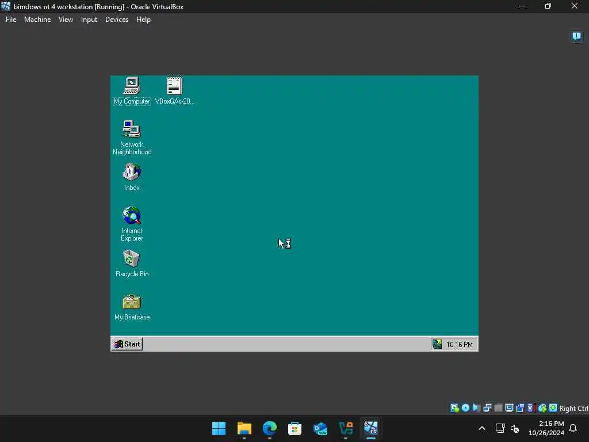Screen dimensions: 589x442
Task: Minimize the VirtualBox window
Action: (x=522, y=6)
